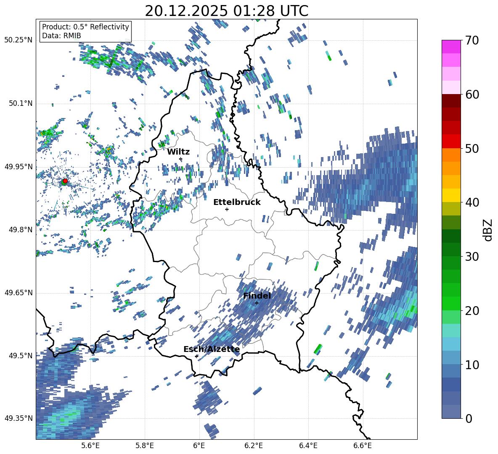Click the yellow colorbar swatch just above 40
This screenshot has height=454, width=498.
tap(451, 195)
